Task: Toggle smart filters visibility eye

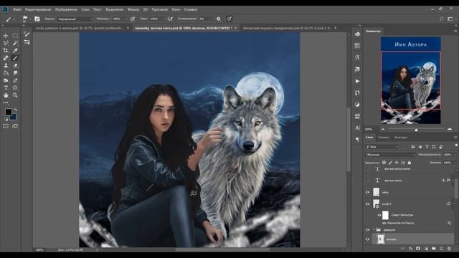Action: (379, 215)
